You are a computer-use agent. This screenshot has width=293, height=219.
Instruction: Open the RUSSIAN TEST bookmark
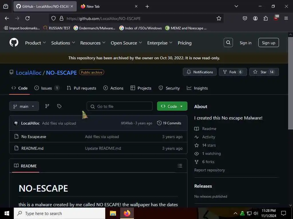pos(57,28)
